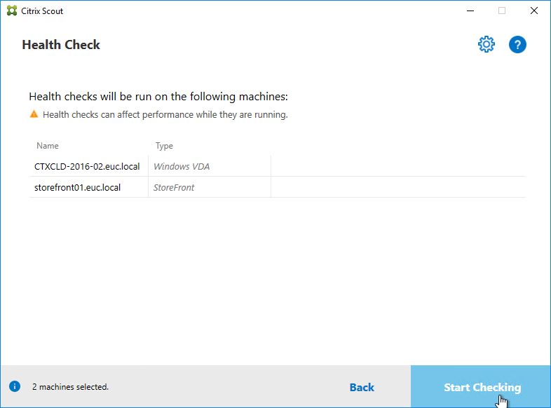Click the disabled maximize window button

point(502,11)
